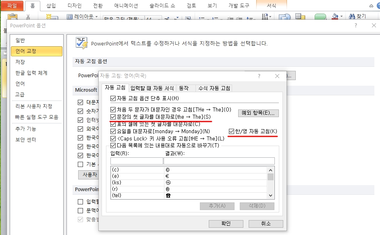Click the help question mark in PowerPoint 옵션
This screenshot has height=235, width=380.
[355, 25]
